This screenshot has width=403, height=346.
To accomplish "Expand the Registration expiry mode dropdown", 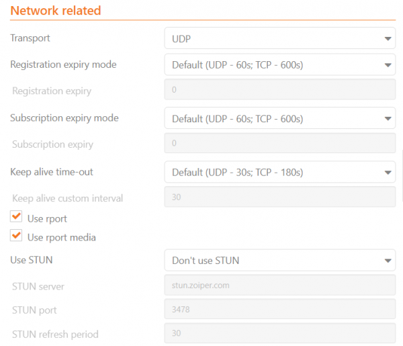I will pos(279,65).
